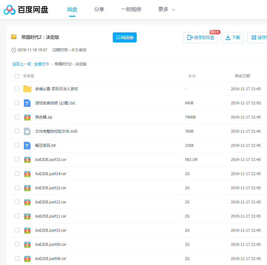The height and width of the screenshot is (265, 267).
Task: Check the box for AoE2DE.part11.rar
Action: (17, 216)
